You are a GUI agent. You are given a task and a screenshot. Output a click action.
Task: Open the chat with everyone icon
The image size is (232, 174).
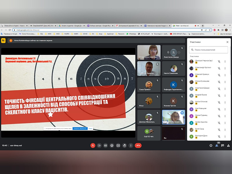[222, 145]
